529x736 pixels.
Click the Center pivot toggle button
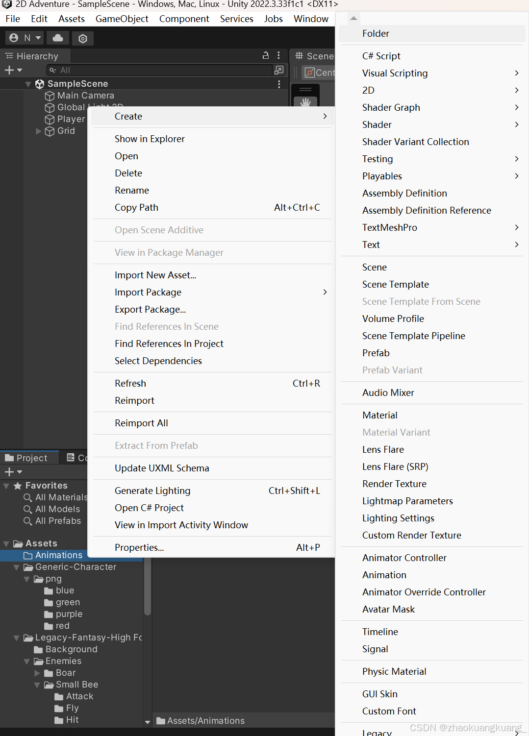tap(319, 73)
